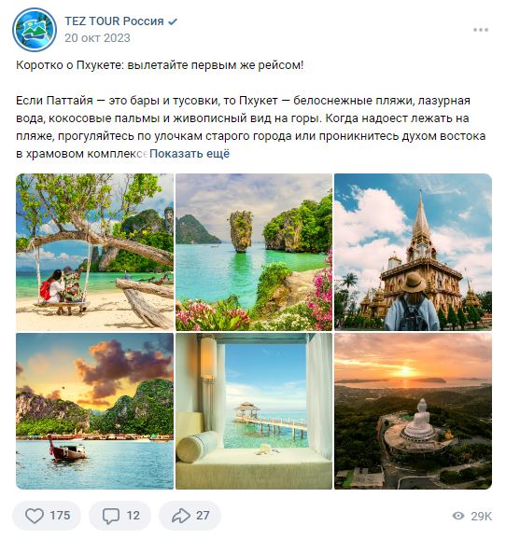
Task: Open the James Bond island rock photo
Action: (x=254, y=252)
